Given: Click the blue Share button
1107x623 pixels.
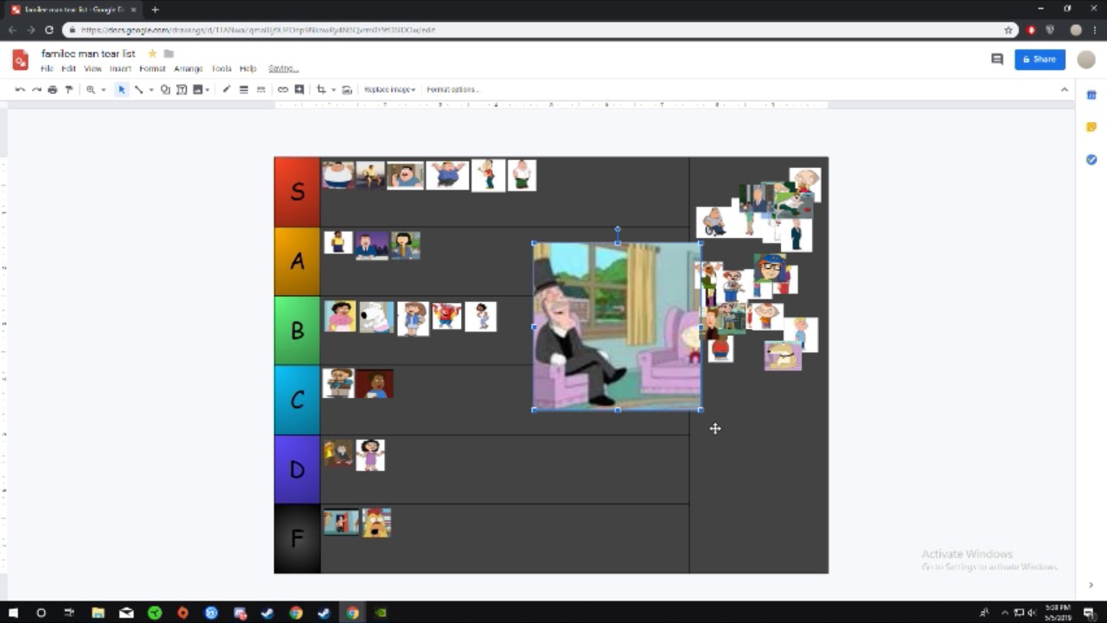Looking at the screenshot, I should [x=1040, y=59].
